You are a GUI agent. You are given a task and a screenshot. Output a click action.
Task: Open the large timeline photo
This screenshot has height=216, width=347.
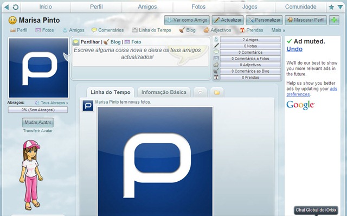click(155, 161)
